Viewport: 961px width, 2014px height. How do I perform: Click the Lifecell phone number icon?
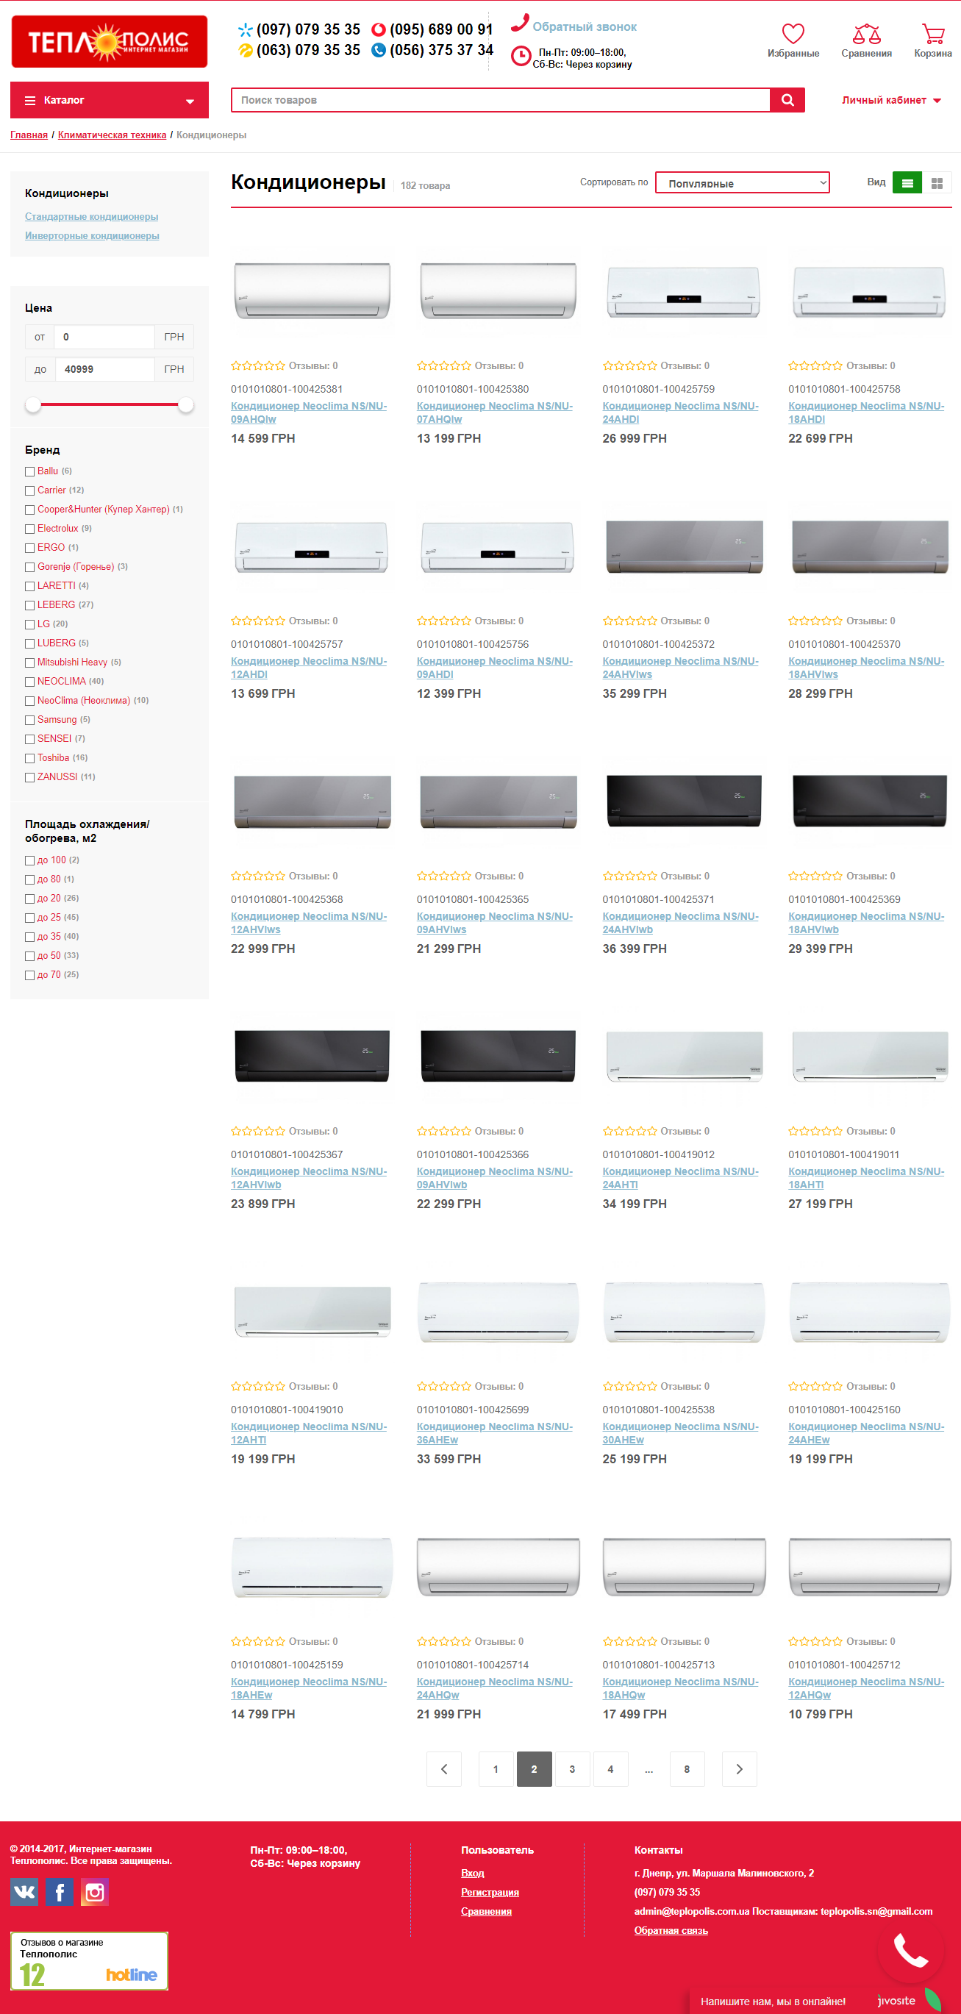click(246, 50)
